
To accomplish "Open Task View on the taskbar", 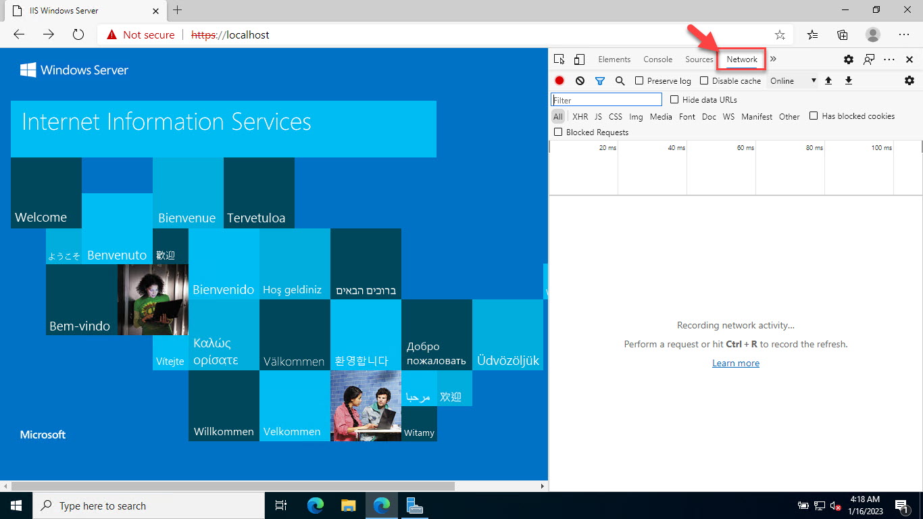I will [282, 505].
